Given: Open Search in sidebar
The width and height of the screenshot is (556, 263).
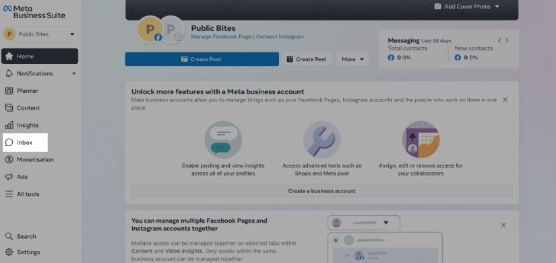Looking at the screenshot, I should 40,237.
